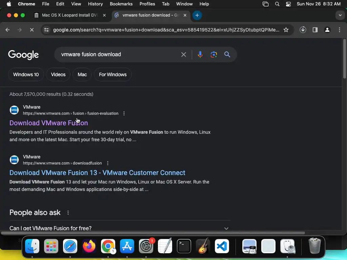Expand the tab search dropdown

pos(340,15)
